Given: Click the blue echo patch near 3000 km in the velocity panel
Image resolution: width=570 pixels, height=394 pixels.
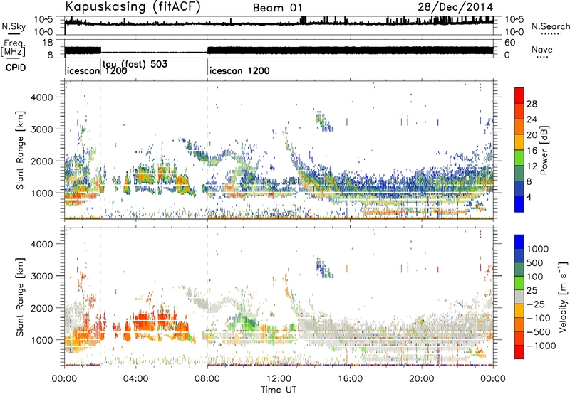Looking at the screenshot, I should point(323,269).
